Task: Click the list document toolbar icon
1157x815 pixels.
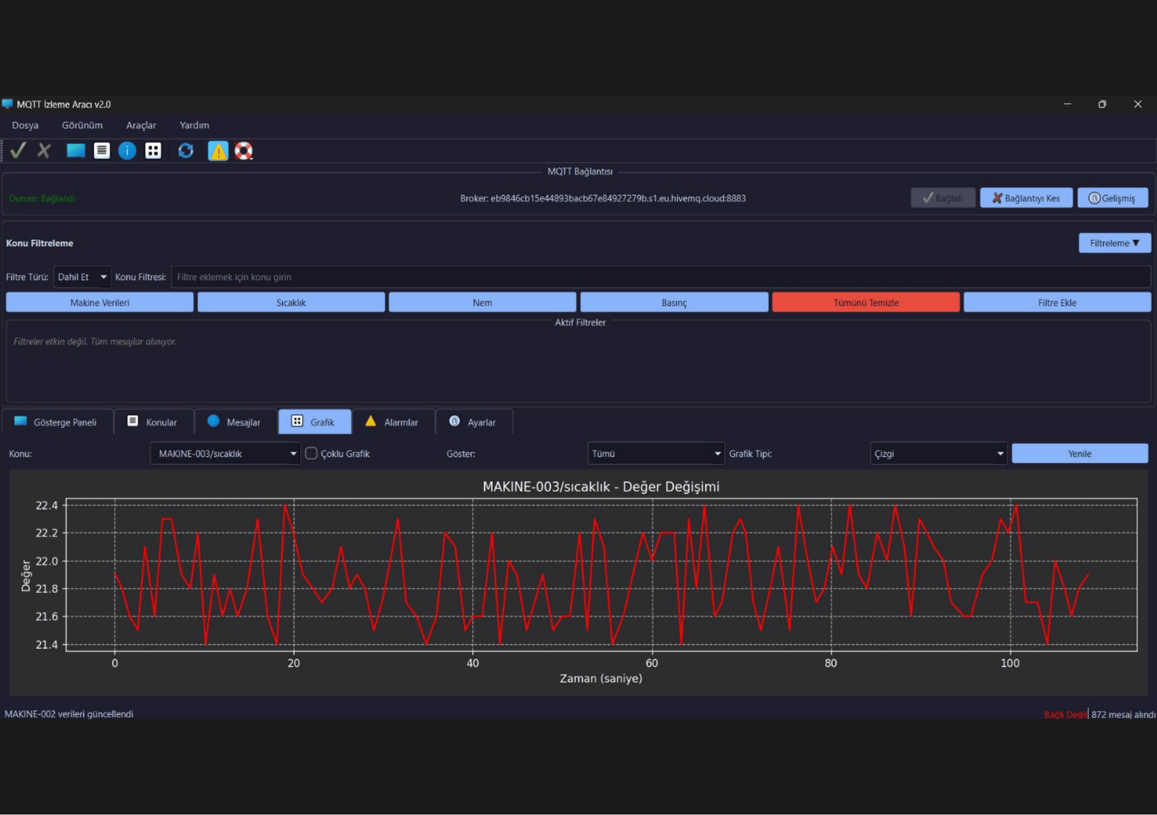Action: click(102, 150)
